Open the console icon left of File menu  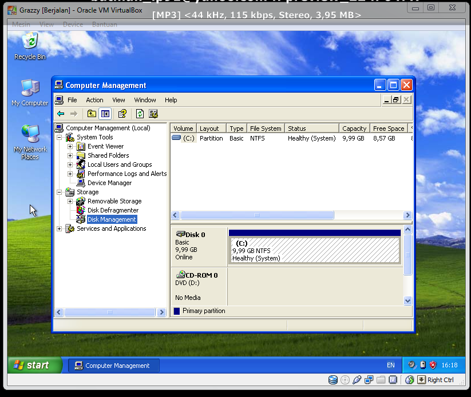[x=59, y=100]
